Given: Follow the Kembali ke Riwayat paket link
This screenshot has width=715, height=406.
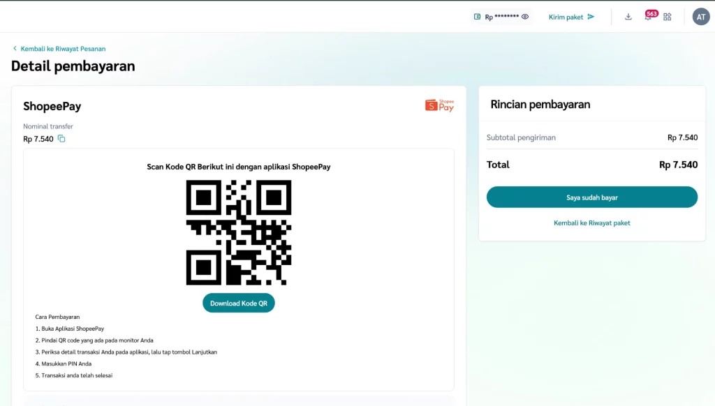Looking at the screenshot, I should pyautogui.click(x=591, y=223).
